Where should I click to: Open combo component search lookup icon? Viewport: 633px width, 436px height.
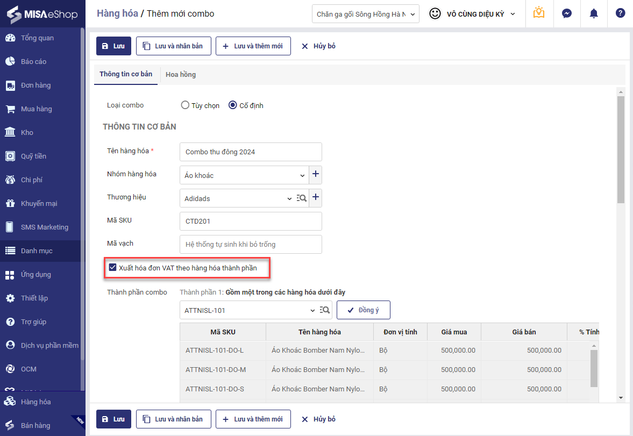324,310
